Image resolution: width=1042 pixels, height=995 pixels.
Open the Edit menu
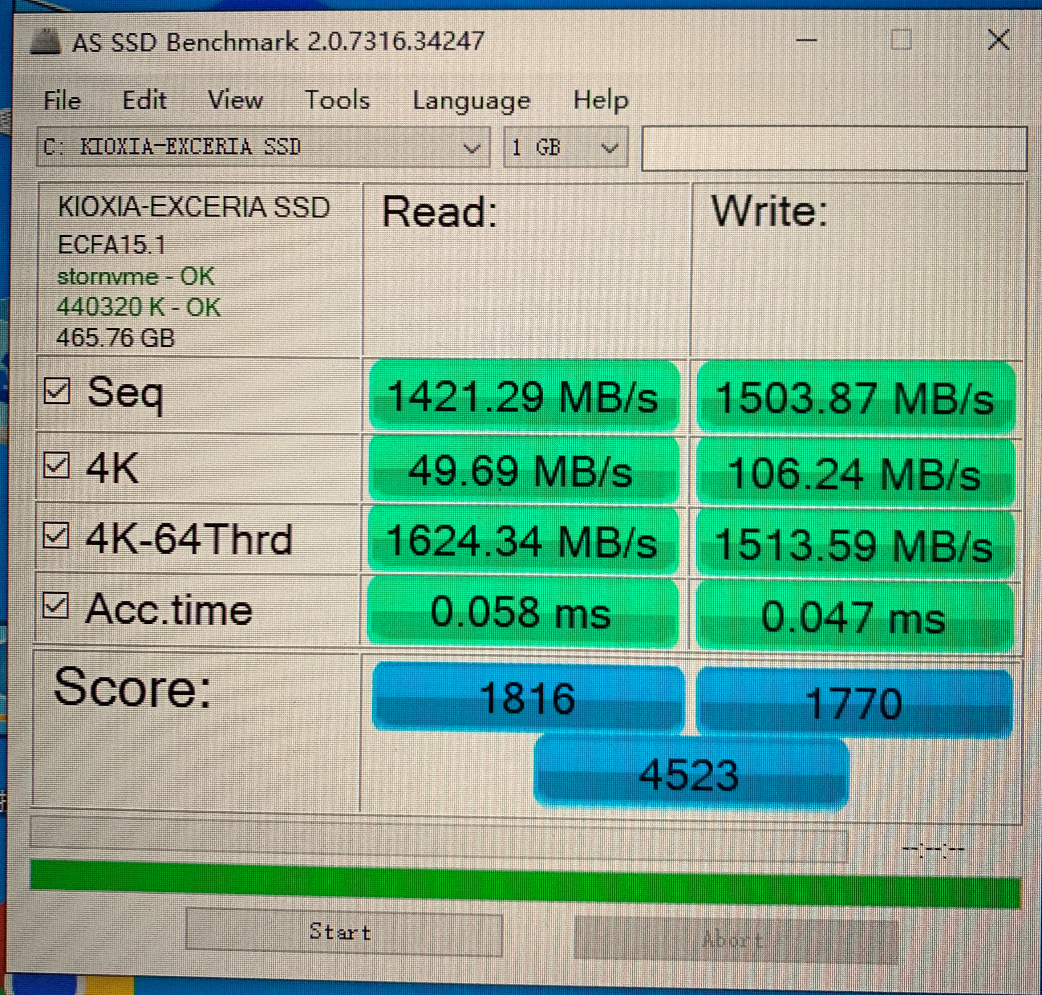click(144, 100)
